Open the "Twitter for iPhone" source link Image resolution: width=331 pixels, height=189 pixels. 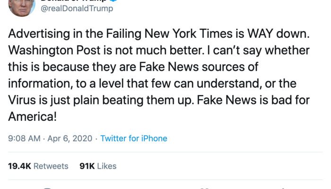coord(134,138)
